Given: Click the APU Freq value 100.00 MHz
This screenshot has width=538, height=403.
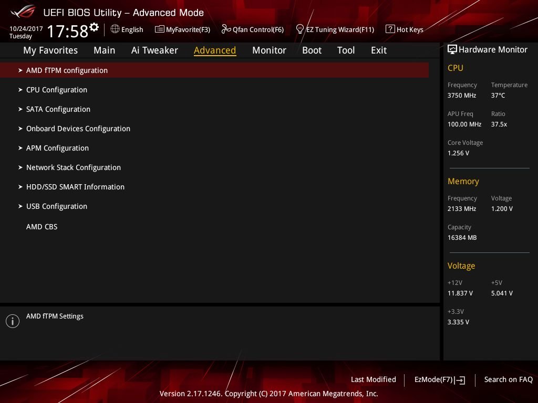Looking at the screenshot, I should [464, 124].
